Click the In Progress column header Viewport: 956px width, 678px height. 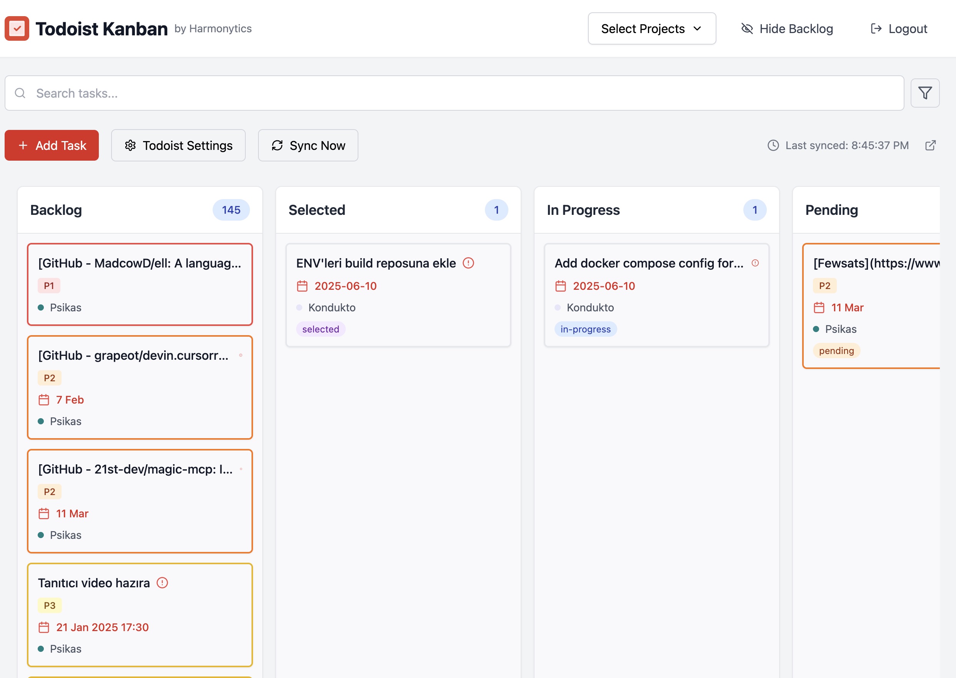pyautogui.click(x=583, y=209)
